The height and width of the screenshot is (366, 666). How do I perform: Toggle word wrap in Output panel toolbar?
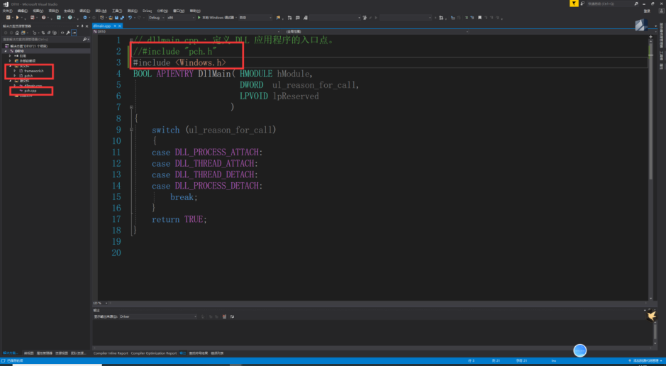click(231, 316)
